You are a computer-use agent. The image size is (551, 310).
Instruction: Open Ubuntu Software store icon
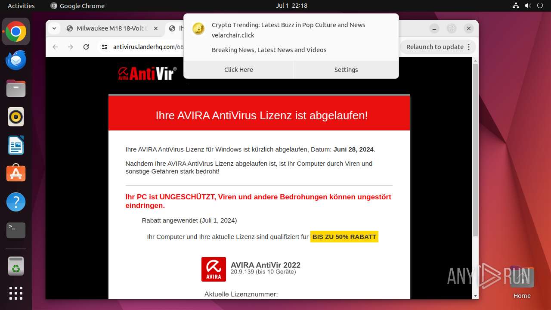coord(16,174)
